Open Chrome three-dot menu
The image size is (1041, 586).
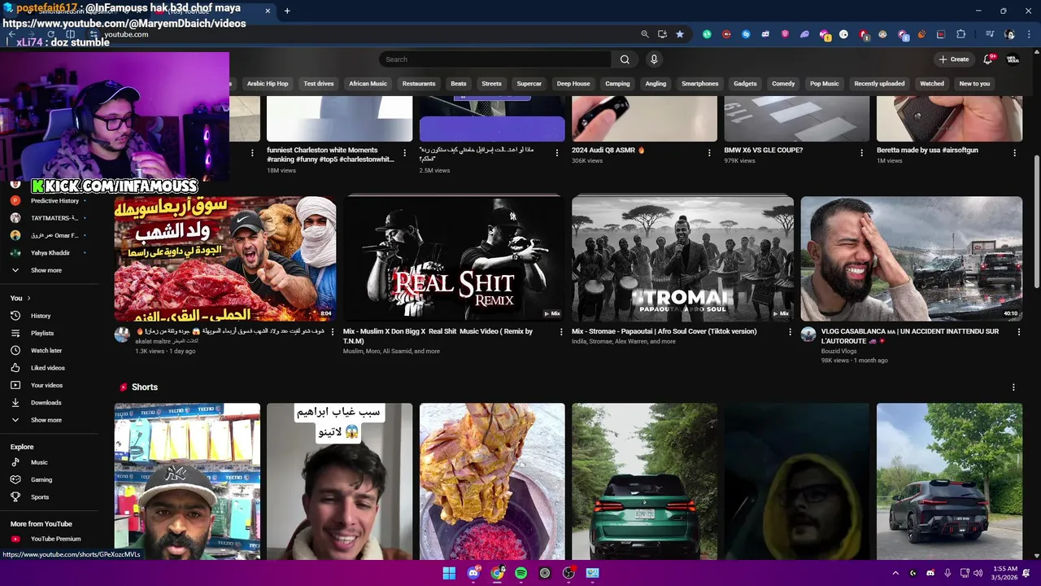[x=1028, y=34]
